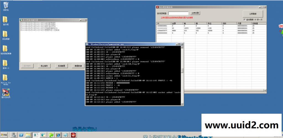The image size is (283, 138).
Task: Open the 渔乐吧 folder on desktop
Action: (5, 20)
